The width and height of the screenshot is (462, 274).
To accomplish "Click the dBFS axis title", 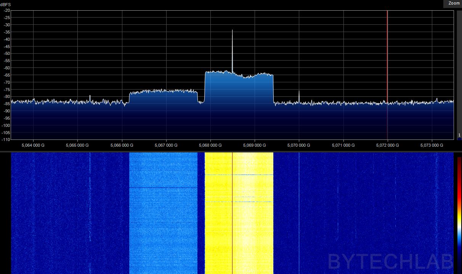I will [x=6, y=4].
